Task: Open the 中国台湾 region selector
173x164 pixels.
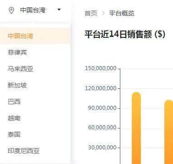Action: (35, 10)
